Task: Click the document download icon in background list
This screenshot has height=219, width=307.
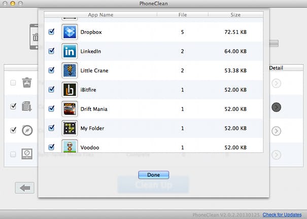Action: click(x=27, y=106)
